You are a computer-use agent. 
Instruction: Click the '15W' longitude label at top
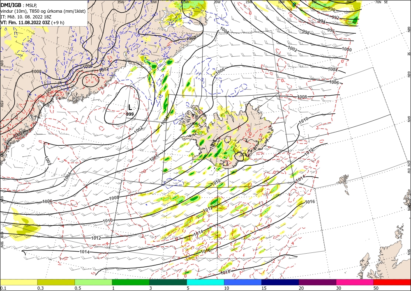click(x=249, y=2)
